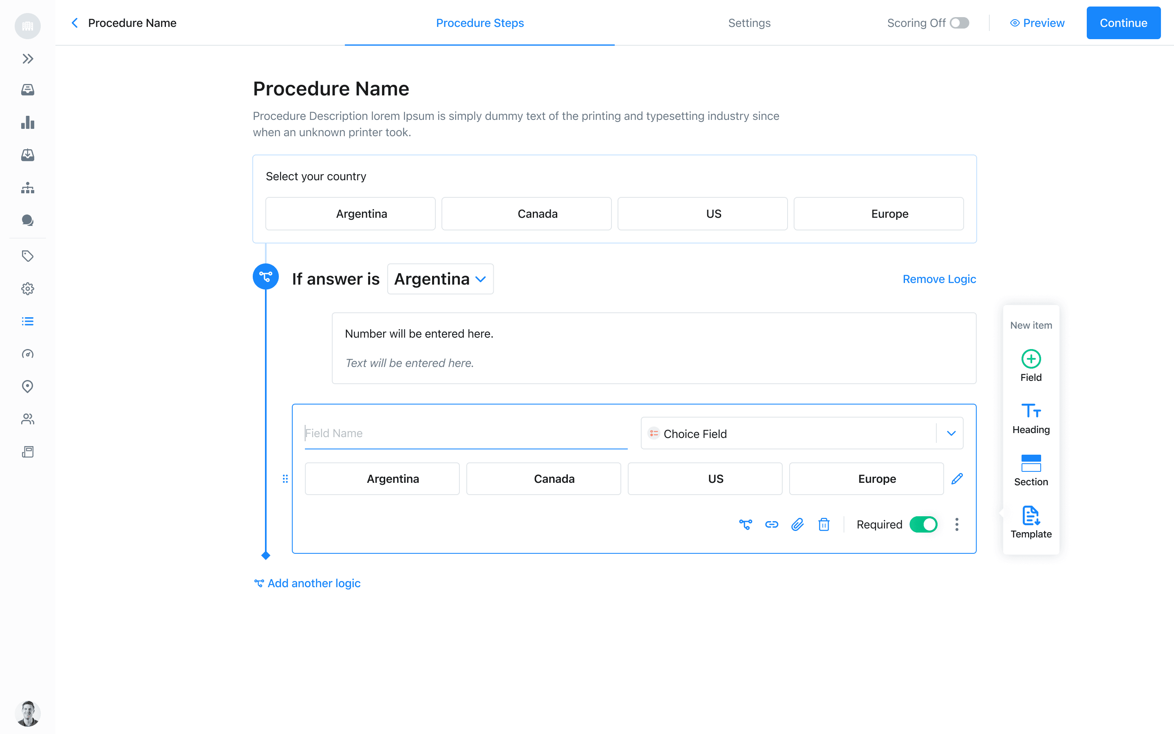1174x734 pixels.
Task: Click the 'Number will be entered here.' field
Action: pyautogui.click(x=419, y=334)
